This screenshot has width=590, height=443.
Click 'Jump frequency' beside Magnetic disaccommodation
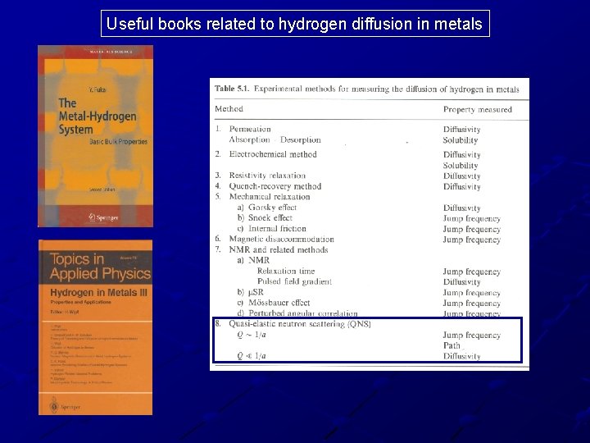point(472,240)
